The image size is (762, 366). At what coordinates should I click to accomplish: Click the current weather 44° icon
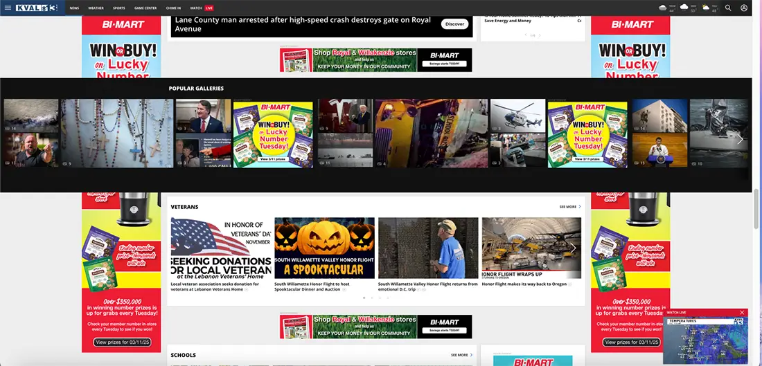pos(663,8)
